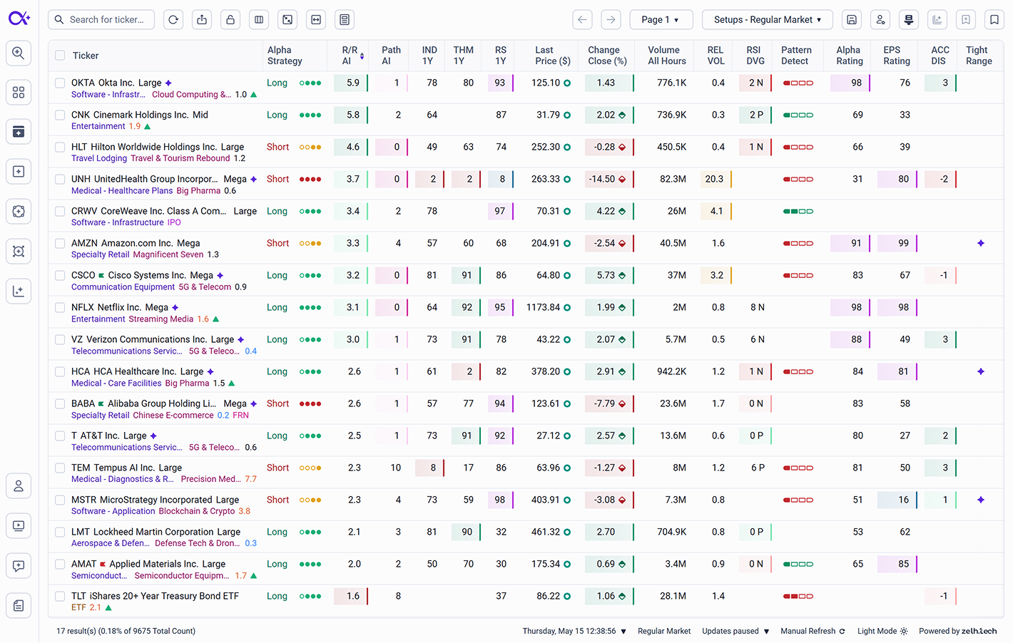Click the alpha logo at top left
Image resolution: width=1013 pixels, height=643 pixels.
tap(19, 19)
